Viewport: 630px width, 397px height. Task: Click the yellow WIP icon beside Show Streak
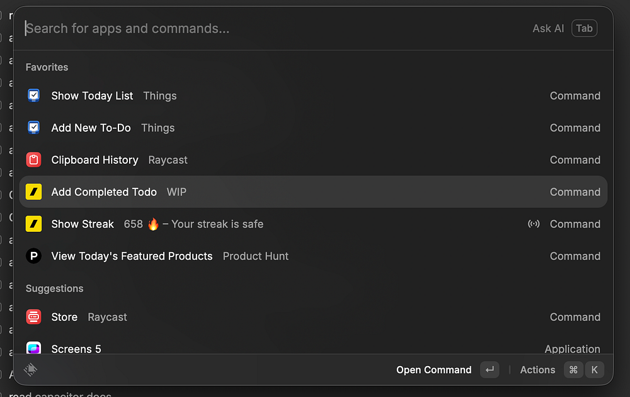pos(34,224)
